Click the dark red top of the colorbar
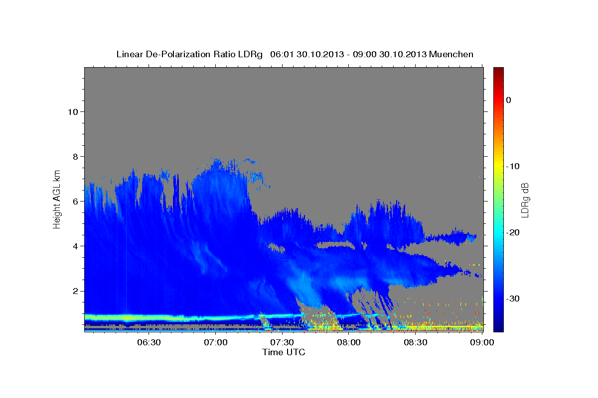 (x=498, y=71)
